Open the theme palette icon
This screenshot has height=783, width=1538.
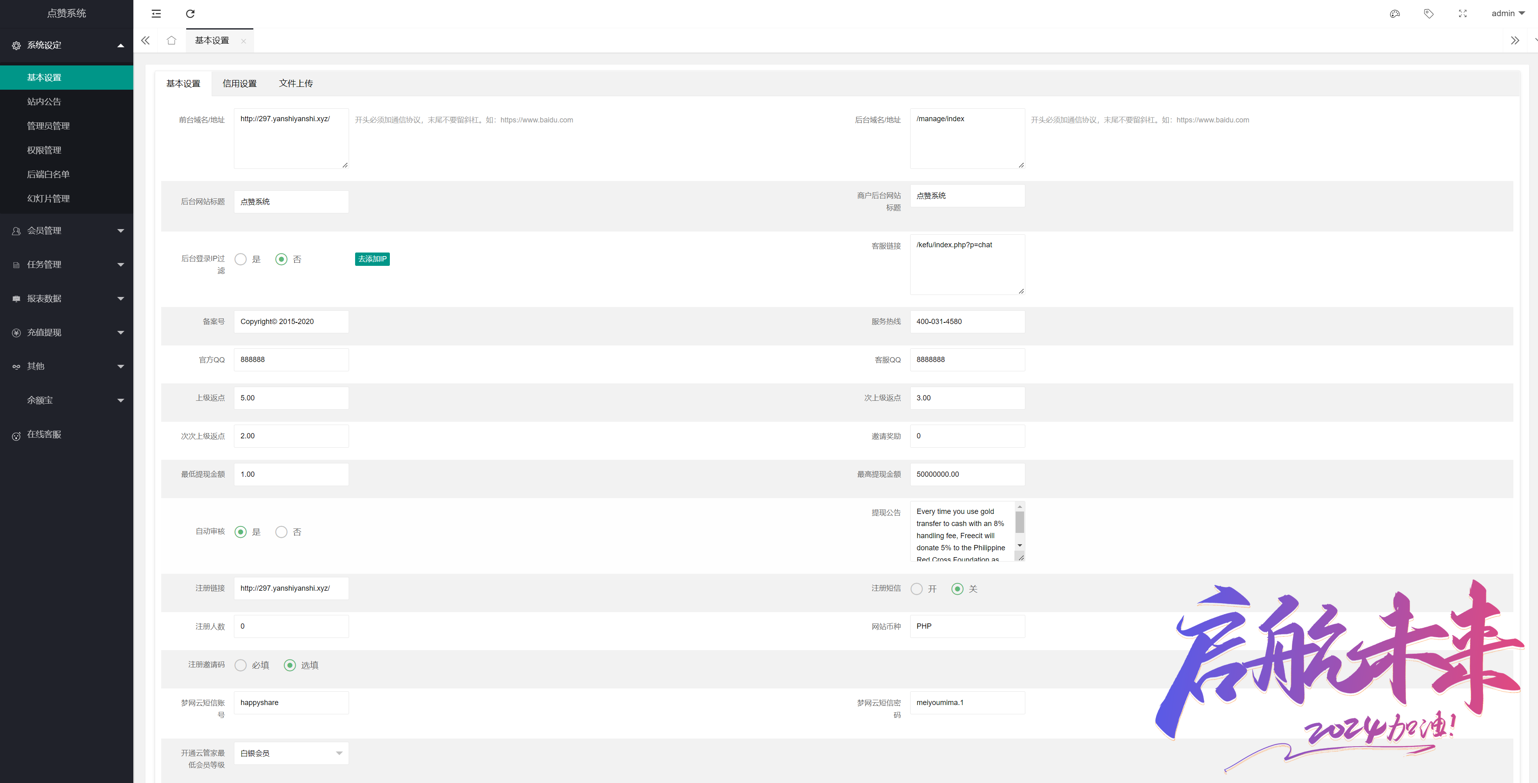[1395, 14]
